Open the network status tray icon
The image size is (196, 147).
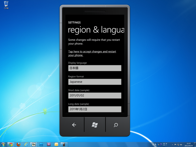(x=178, y=145)
